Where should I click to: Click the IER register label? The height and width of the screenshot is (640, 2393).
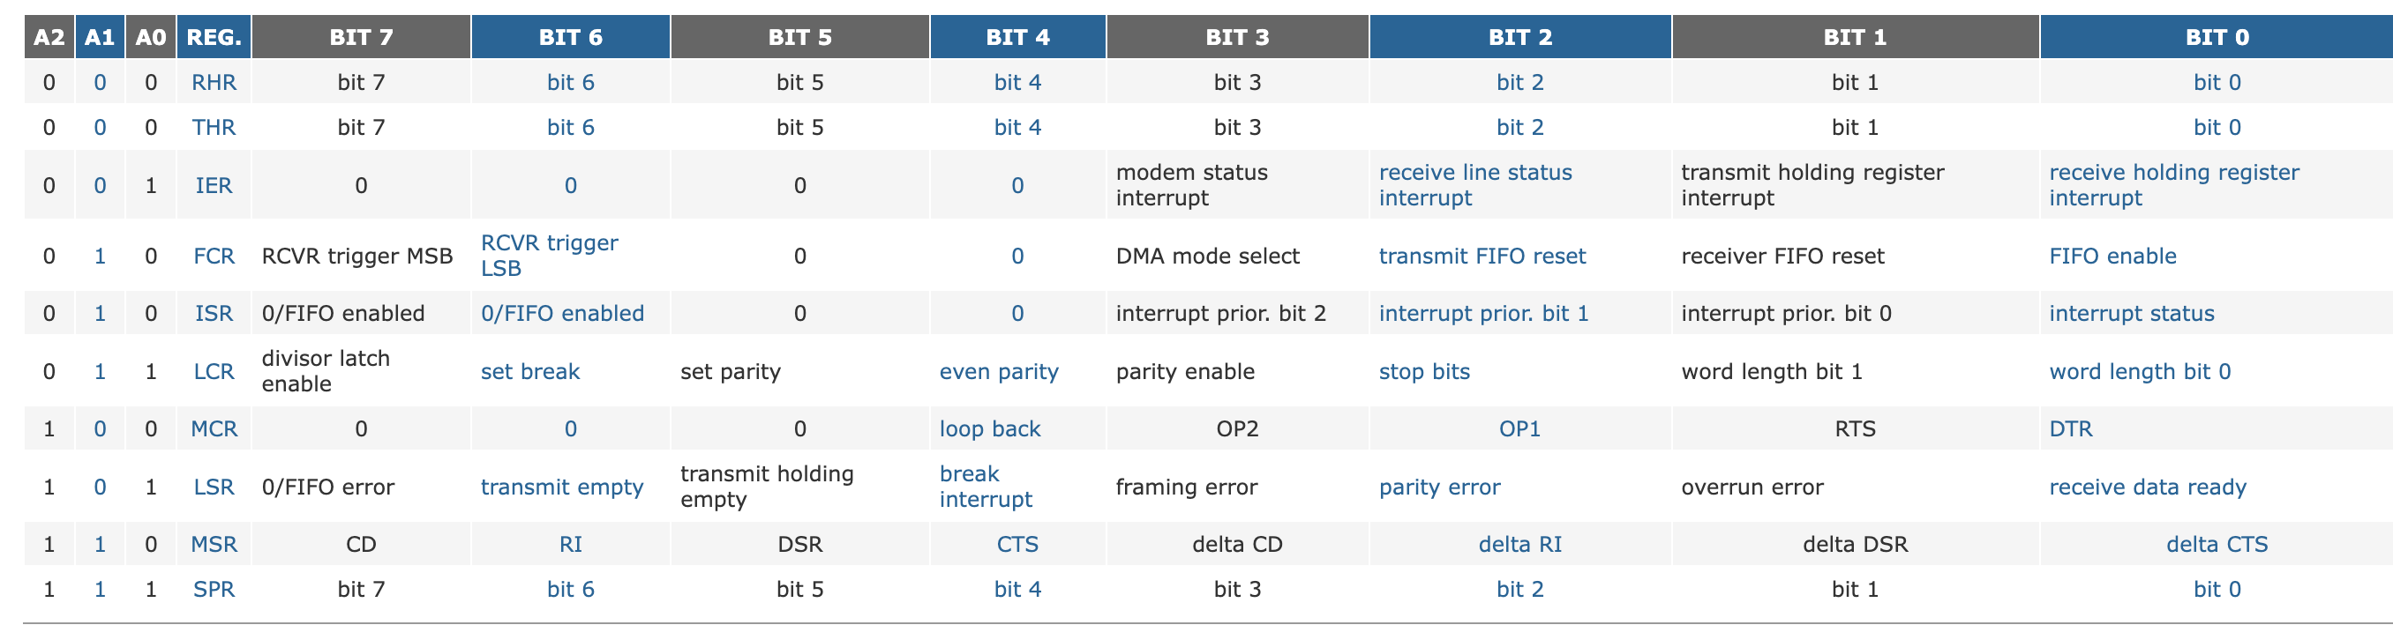click(214, 185)
